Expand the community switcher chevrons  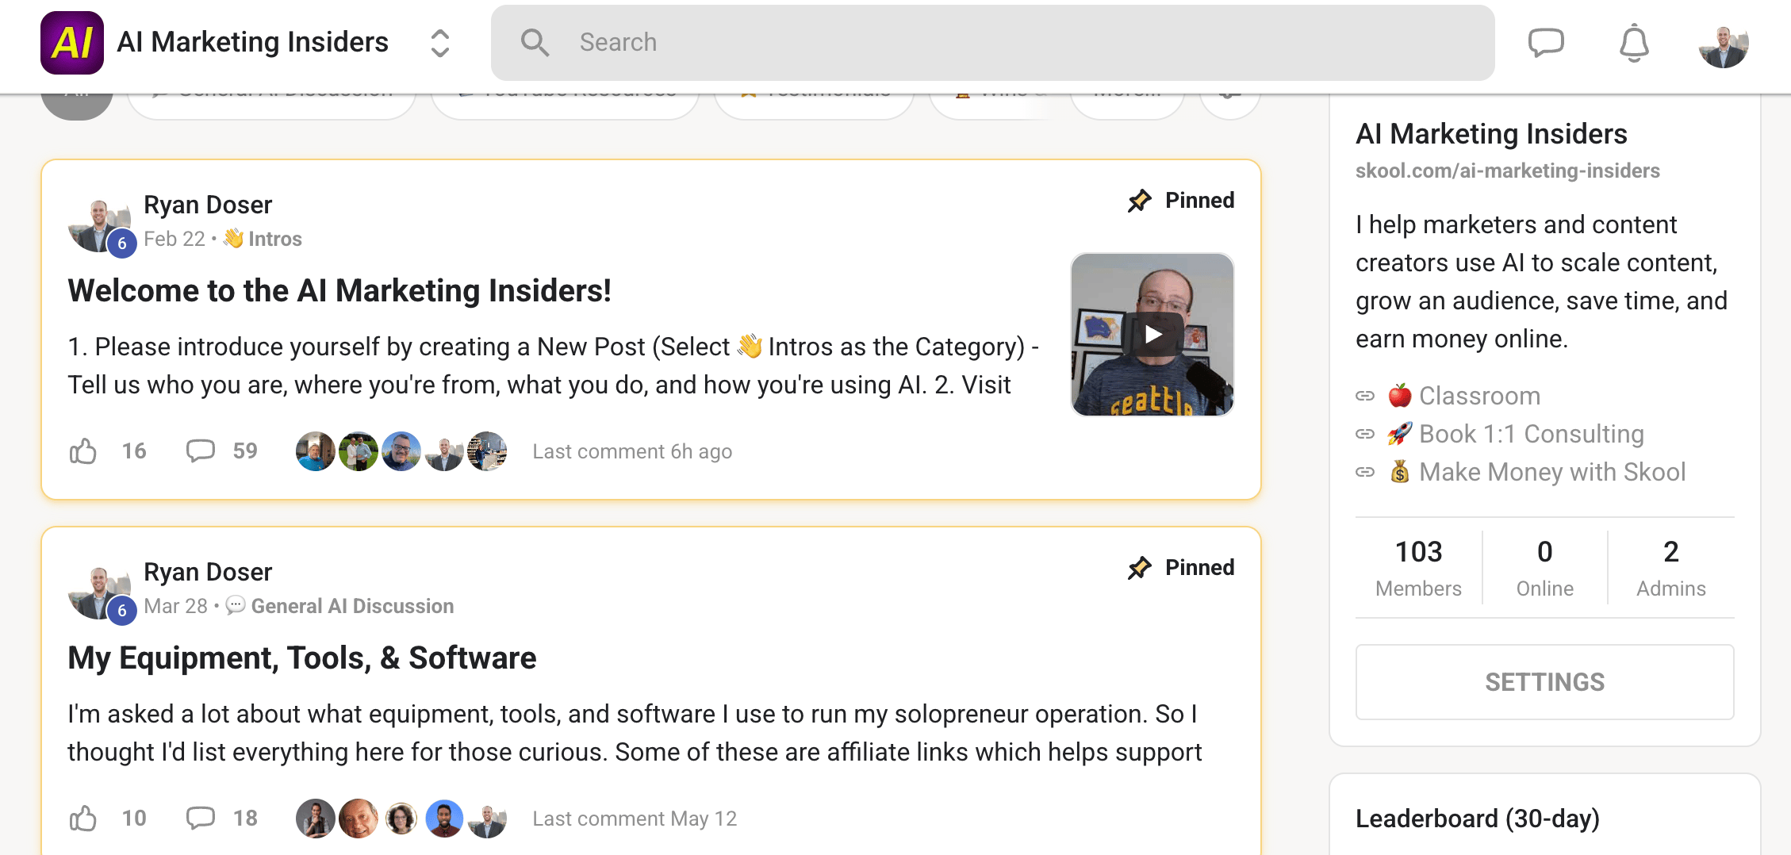pyautogui.click(x=440, y=43)
